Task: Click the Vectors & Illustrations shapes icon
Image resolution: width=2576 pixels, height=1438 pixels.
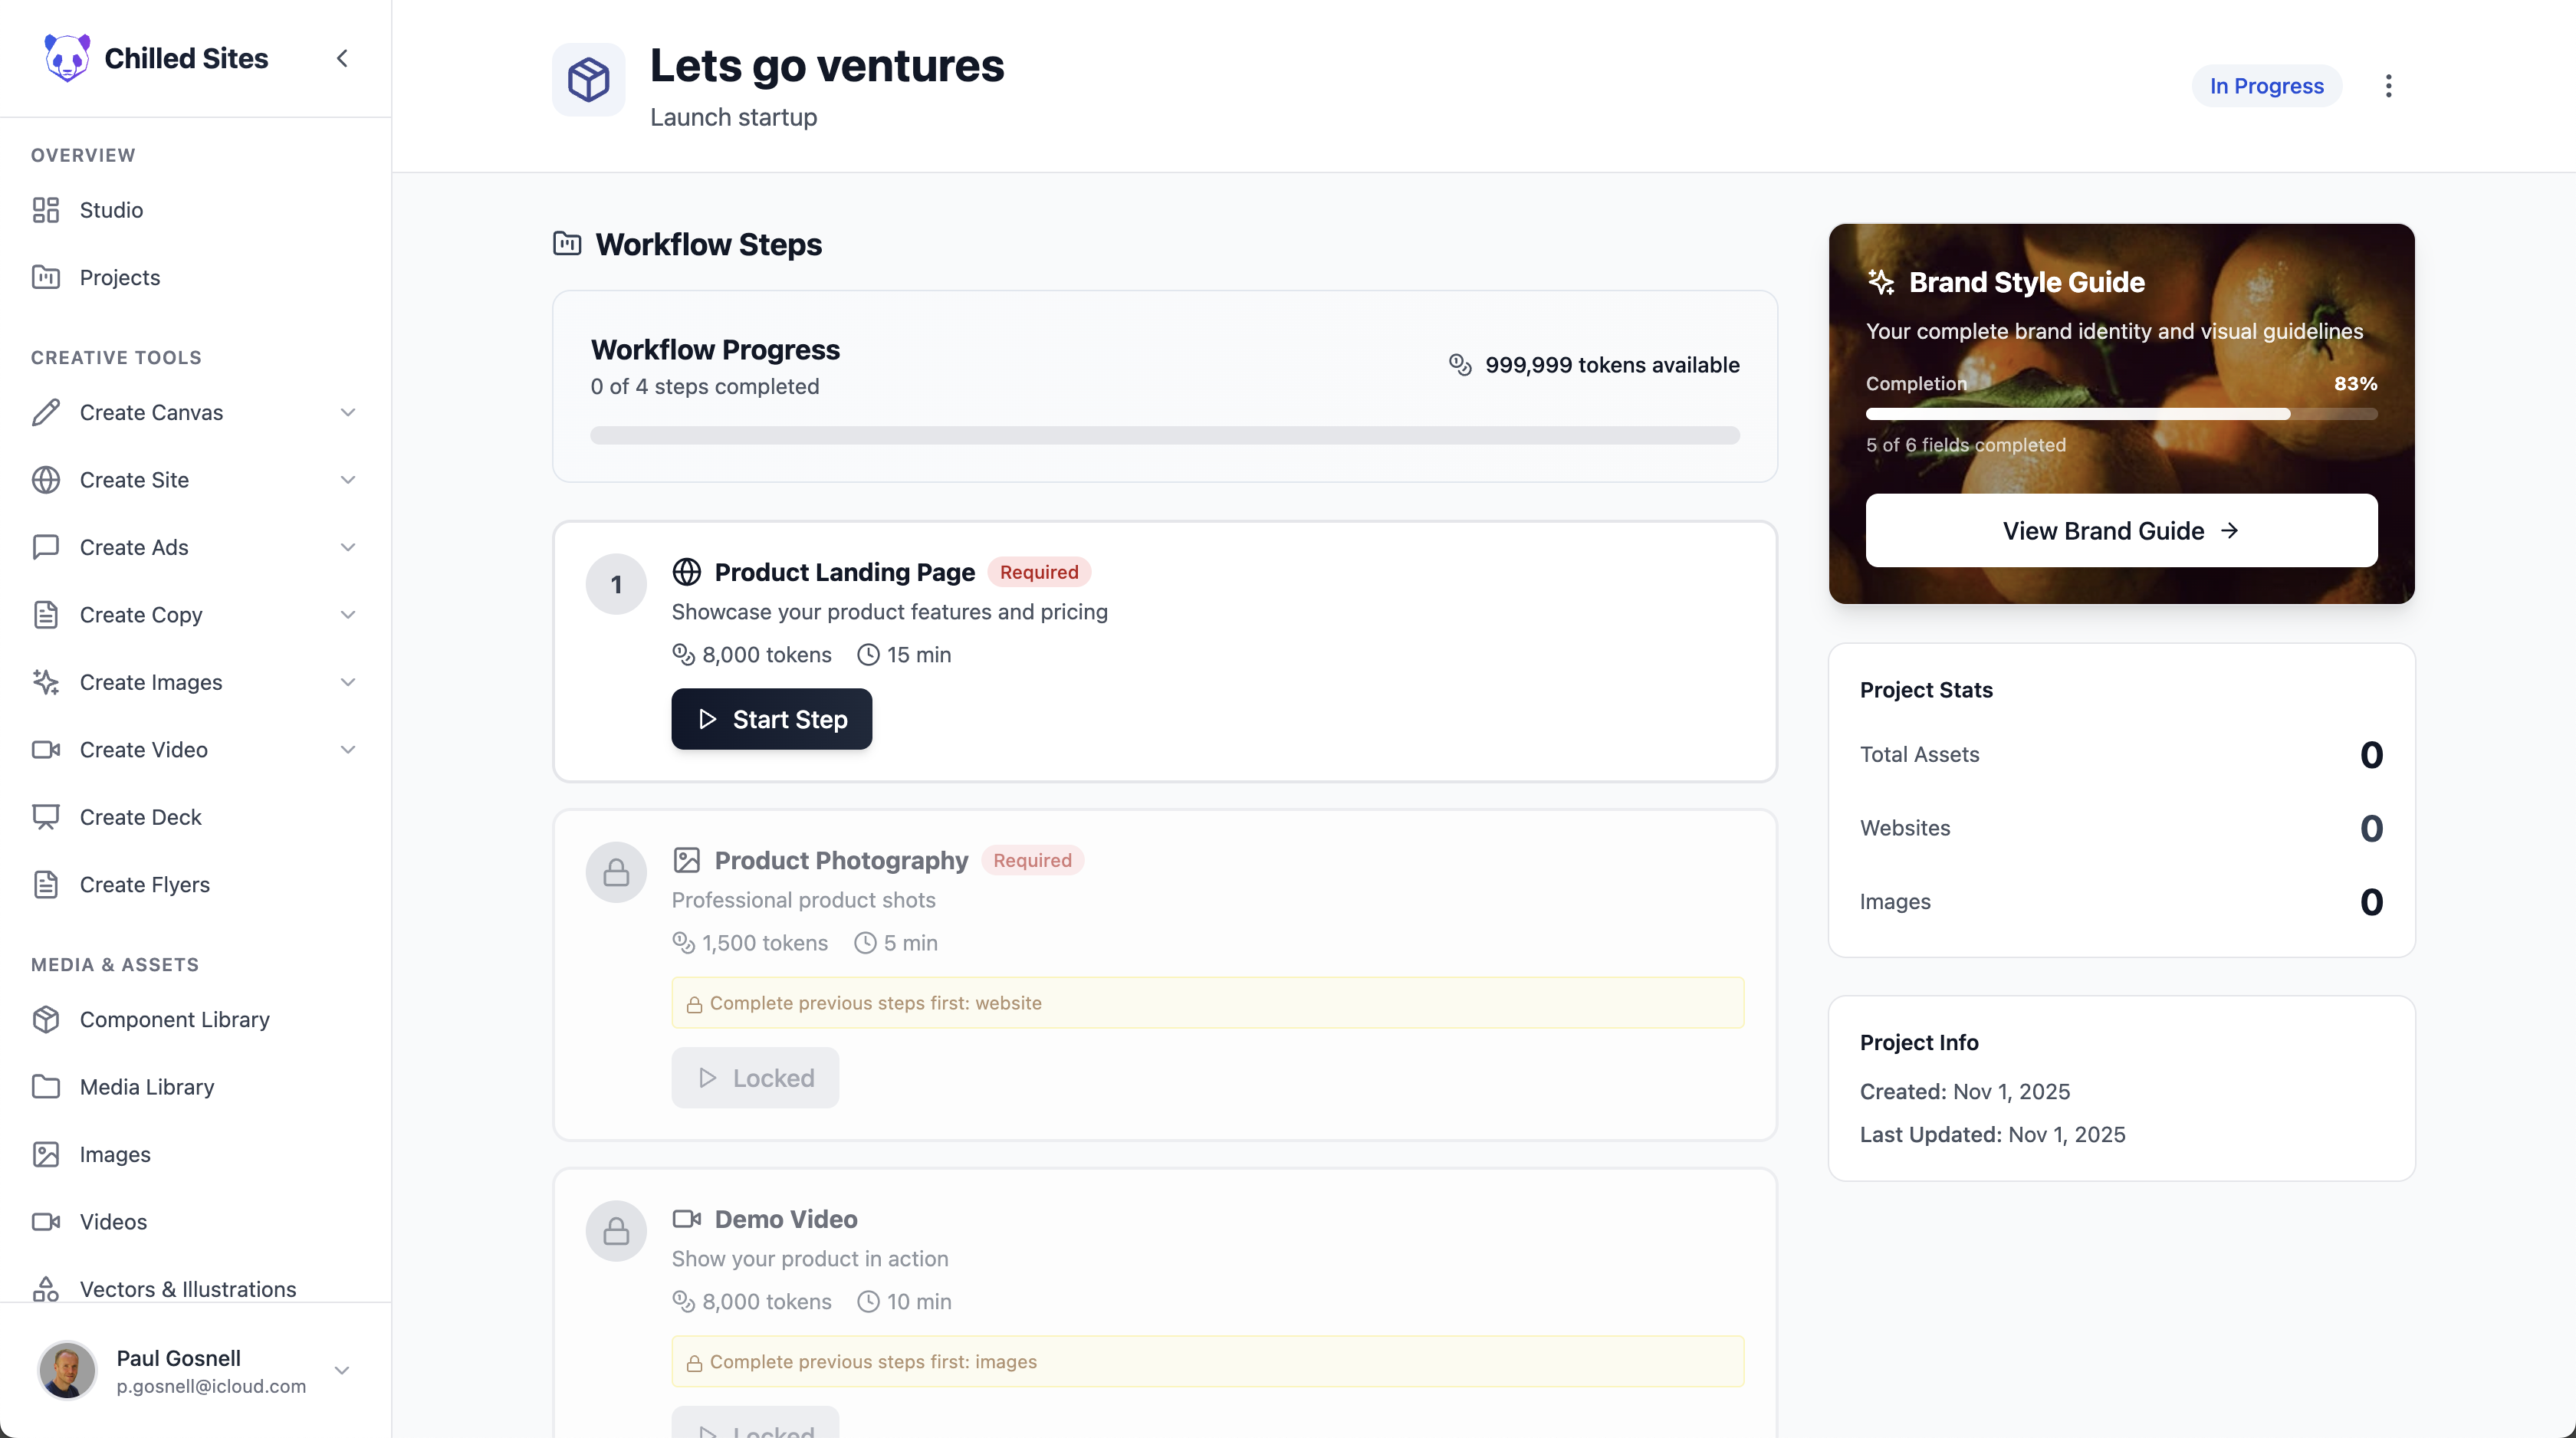Action: coord(46,1289)
